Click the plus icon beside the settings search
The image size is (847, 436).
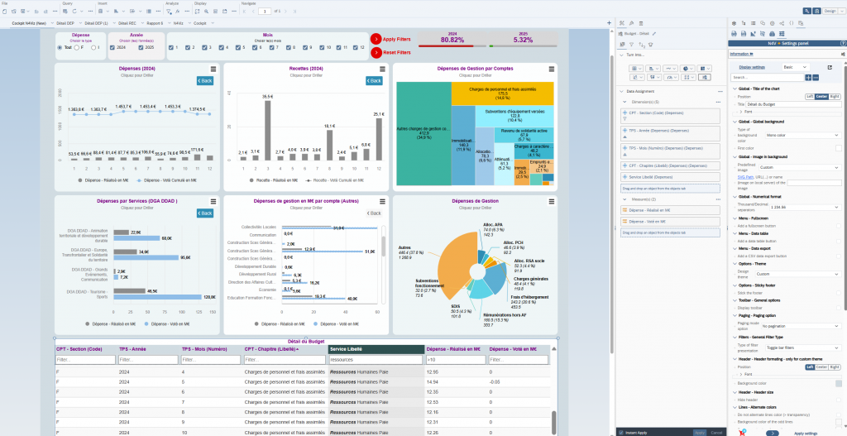pyautogui.click(x=809, y=77)
